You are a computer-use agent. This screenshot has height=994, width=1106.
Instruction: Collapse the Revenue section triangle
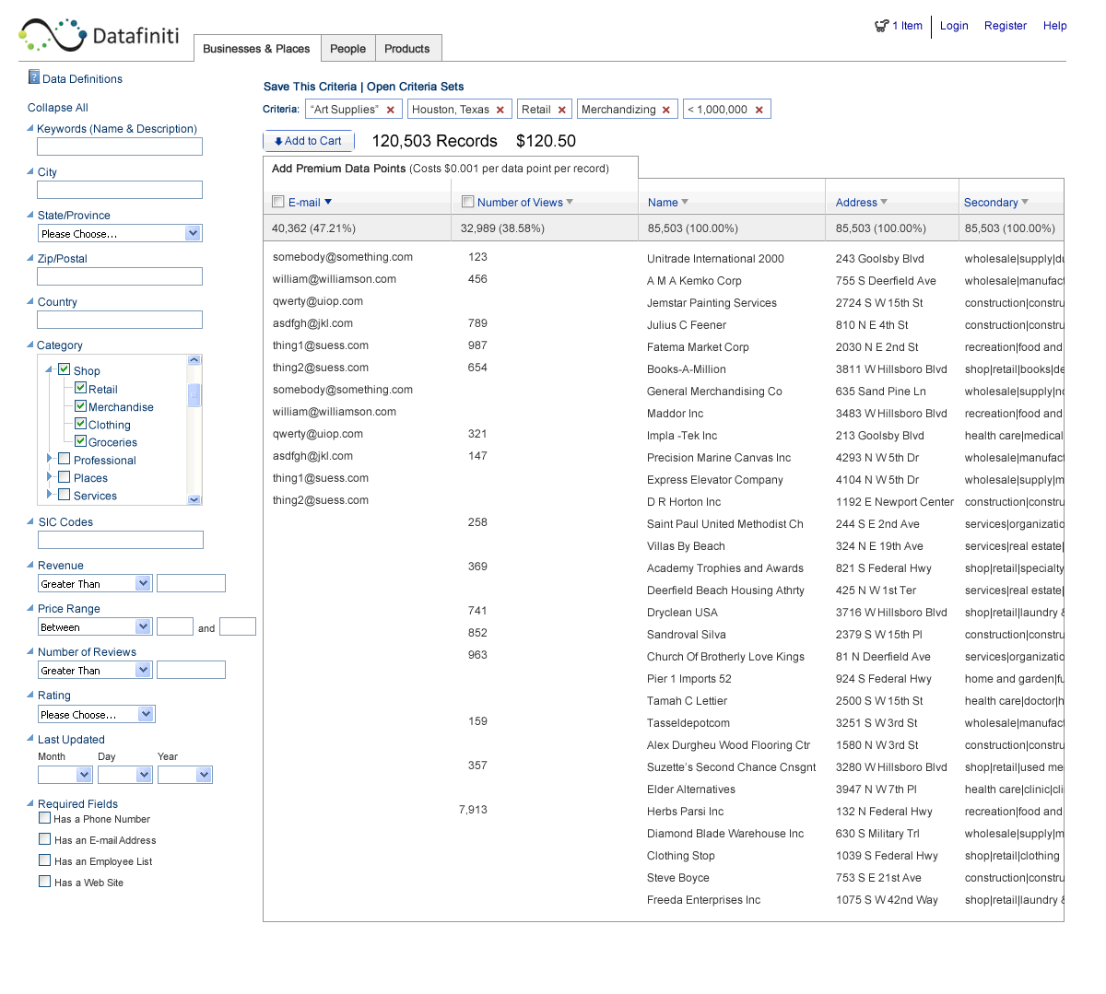(x=30, y=565)
